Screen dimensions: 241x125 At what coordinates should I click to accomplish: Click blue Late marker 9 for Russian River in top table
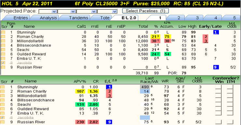pos(216,67)
